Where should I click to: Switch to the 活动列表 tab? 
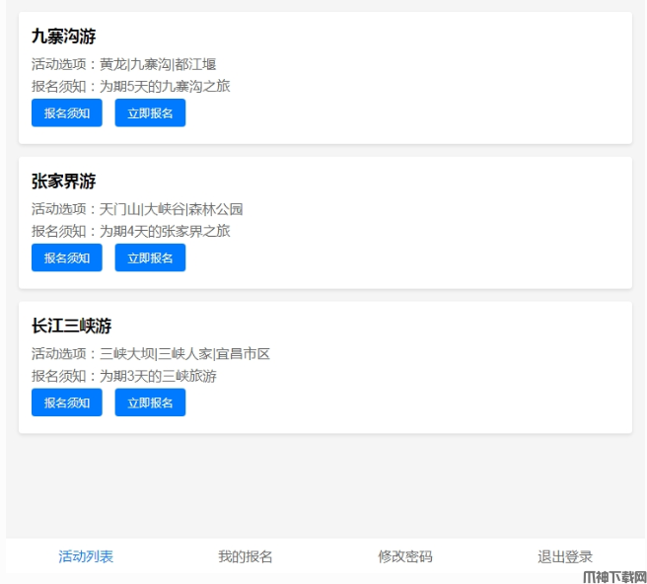[x=86, y=556]
